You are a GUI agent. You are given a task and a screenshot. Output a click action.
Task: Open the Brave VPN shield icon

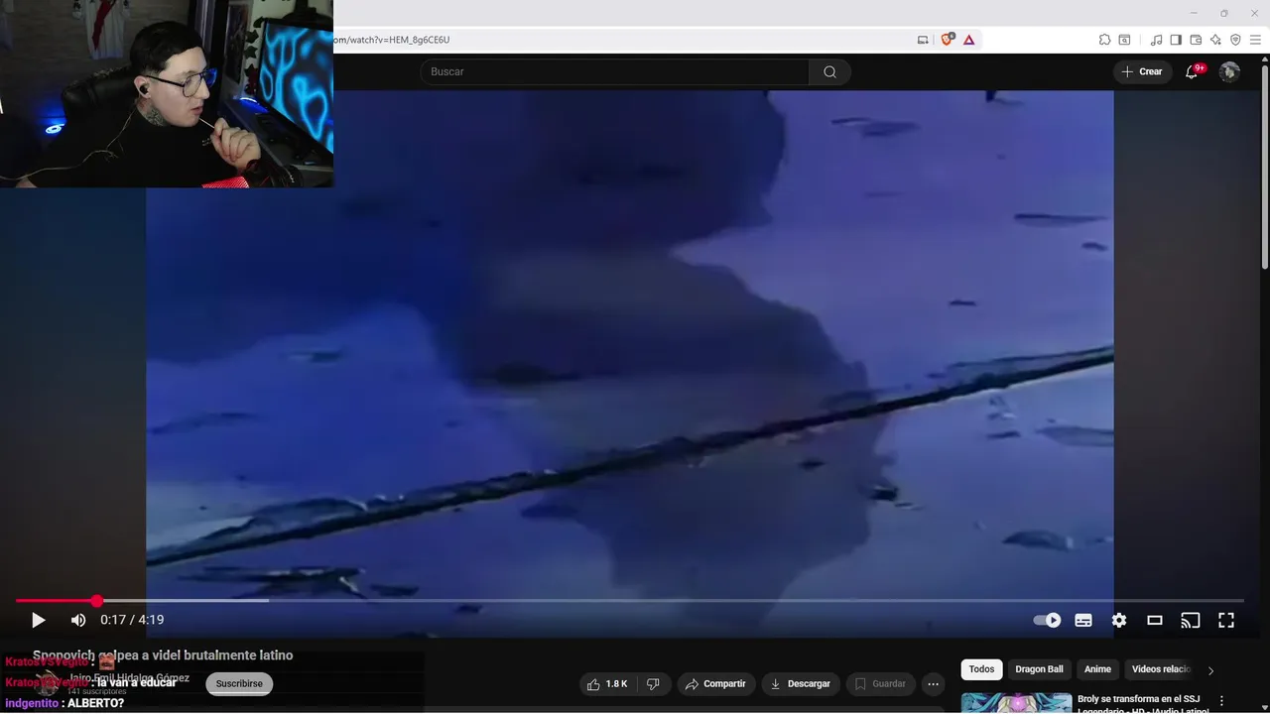point(1235,40)
